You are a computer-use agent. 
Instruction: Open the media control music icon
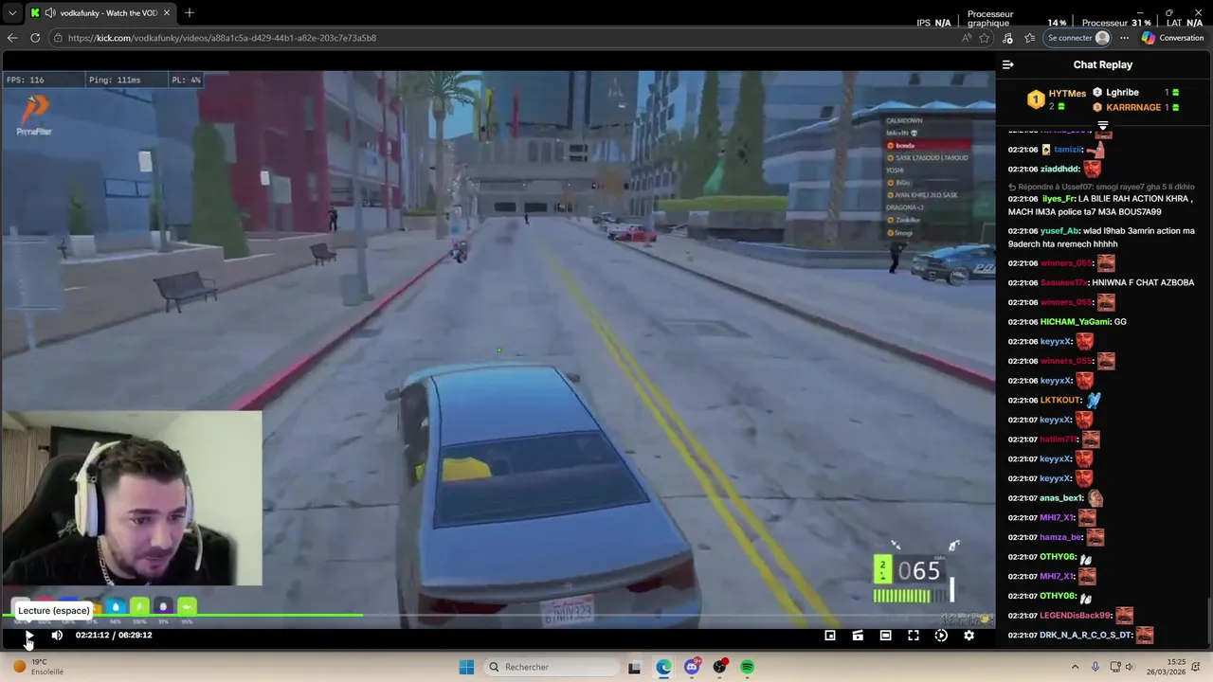coord(1007,38)
